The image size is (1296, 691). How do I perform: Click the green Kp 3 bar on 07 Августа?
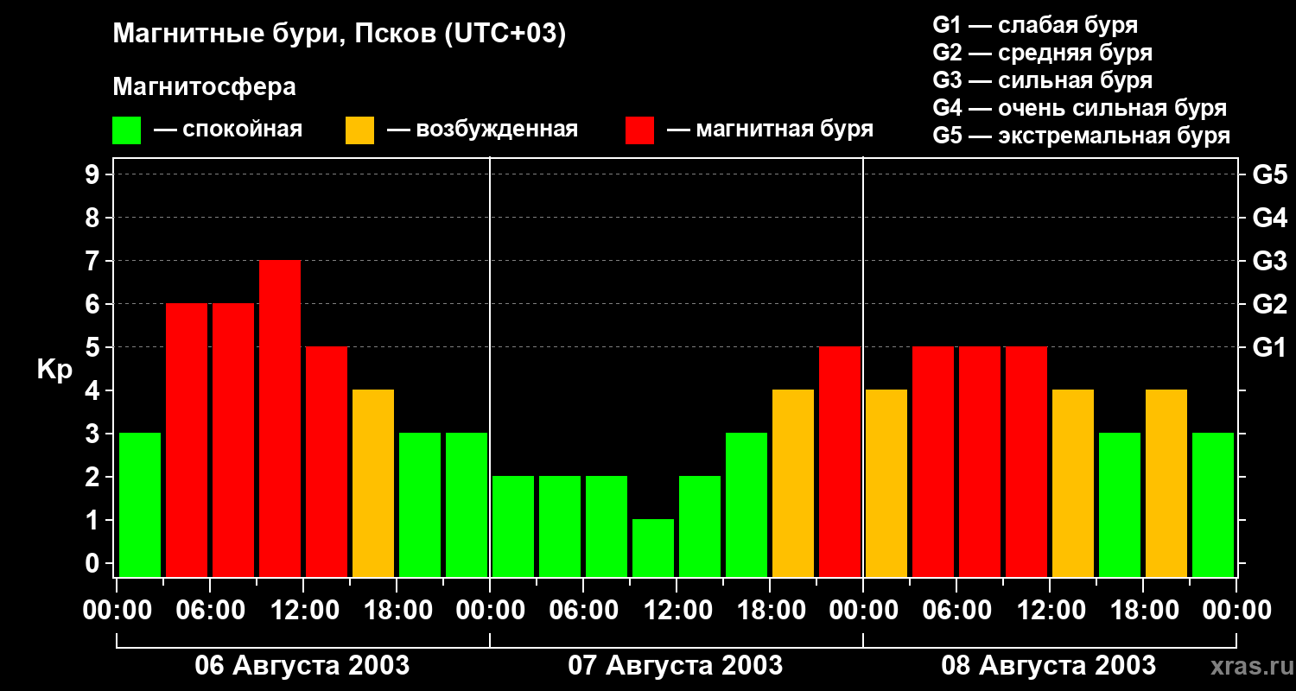[746, 505]
